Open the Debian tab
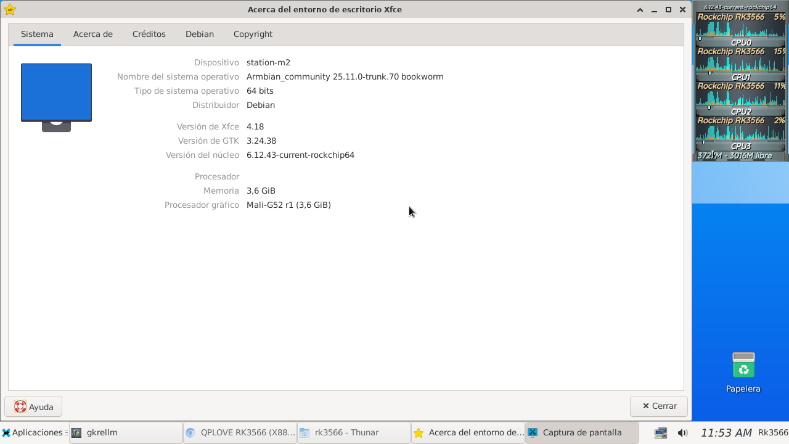789x444 pixels. [x=200, y=35]
